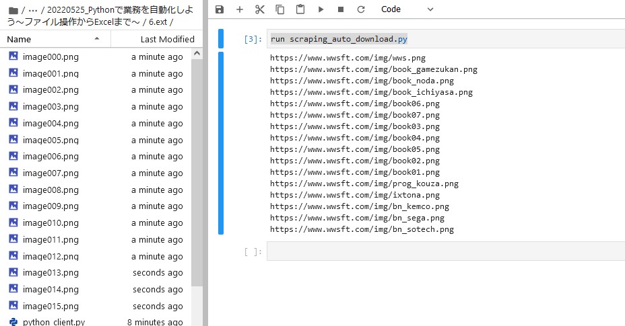This screenshot has height=326, width=625.
Task: Sort files by Last Modified column
Action: (157, 39)
